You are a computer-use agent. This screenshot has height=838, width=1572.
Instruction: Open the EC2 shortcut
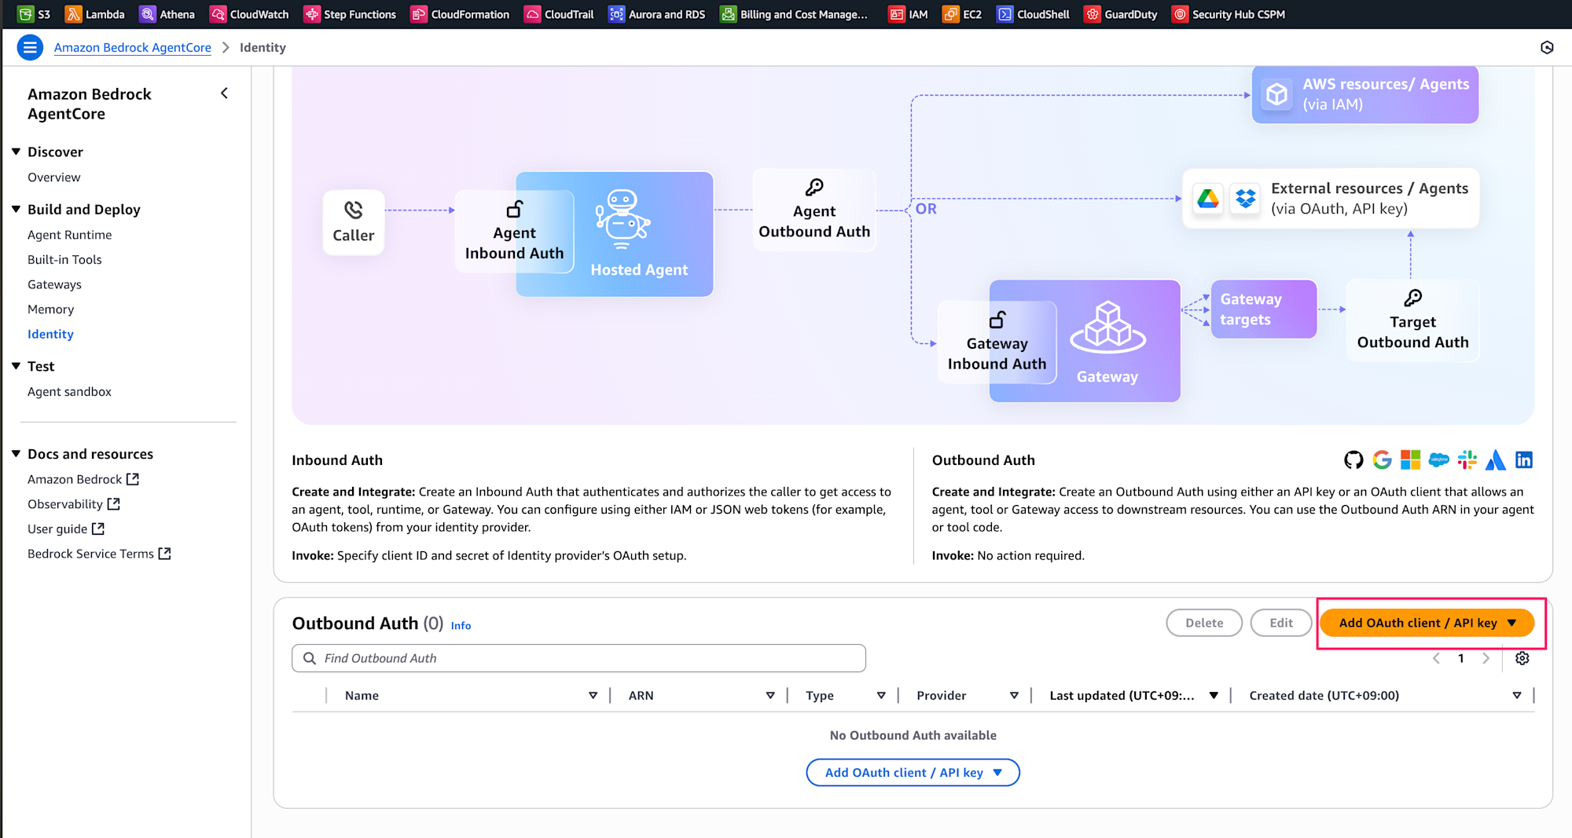click(x=963, y=14)
